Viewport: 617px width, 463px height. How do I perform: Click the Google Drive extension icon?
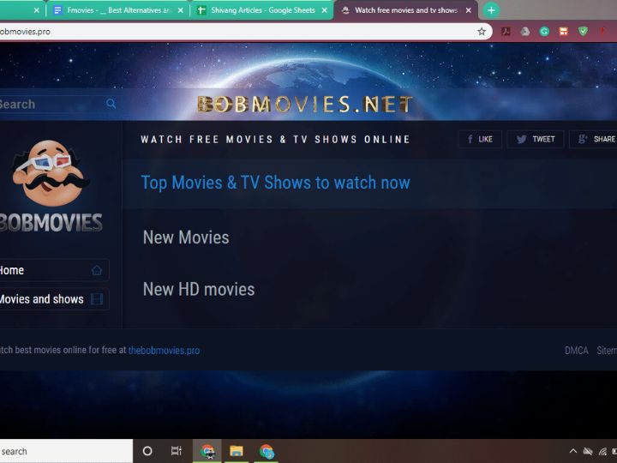tap(525, 32)
